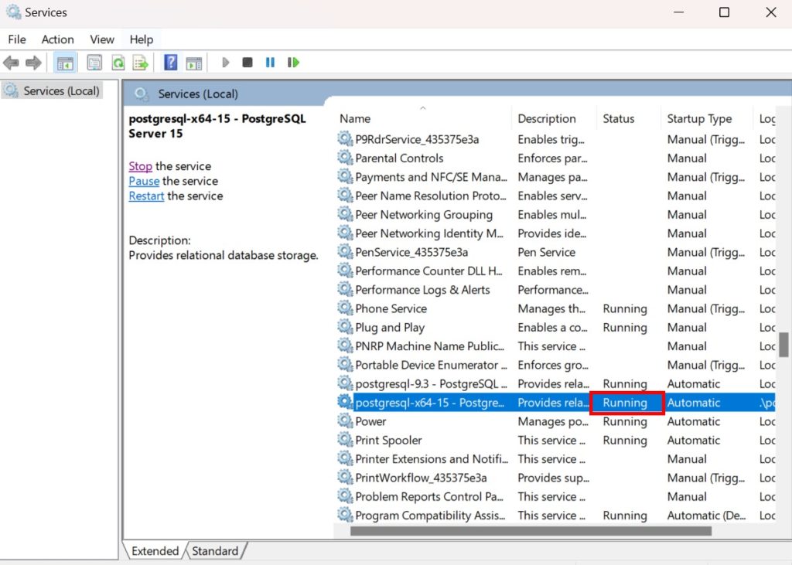Switch to the Standard tab

coord(216,551)
